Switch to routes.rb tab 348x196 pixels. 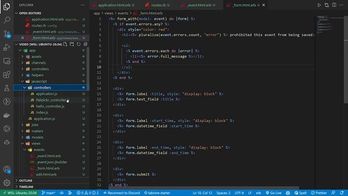[158, 5]
